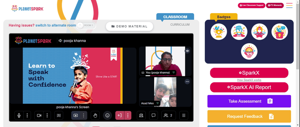Open the whiteboard icon
Screen dimensions: 300x127
click(141, 116)
